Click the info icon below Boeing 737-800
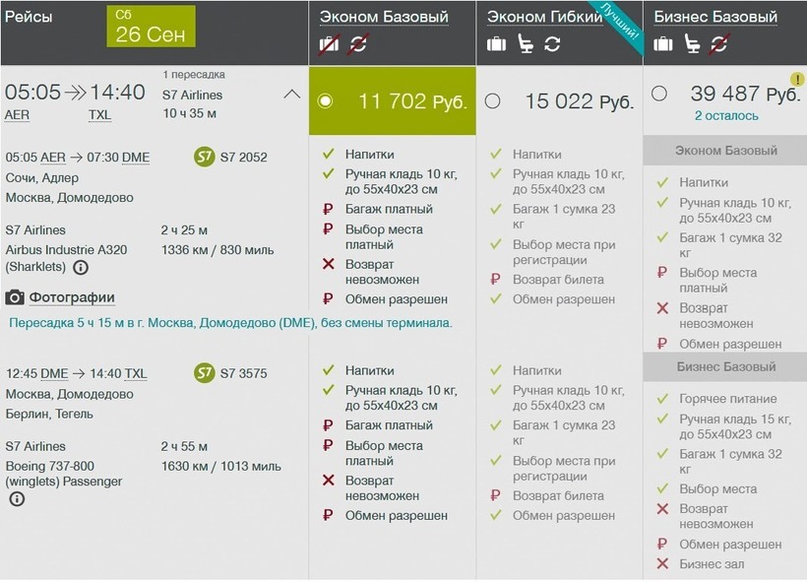 [17, 499]
